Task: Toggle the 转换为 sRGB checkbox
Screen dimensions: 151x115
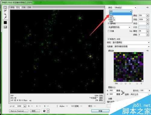Action: pyautogui.click(x=108, y=39)
